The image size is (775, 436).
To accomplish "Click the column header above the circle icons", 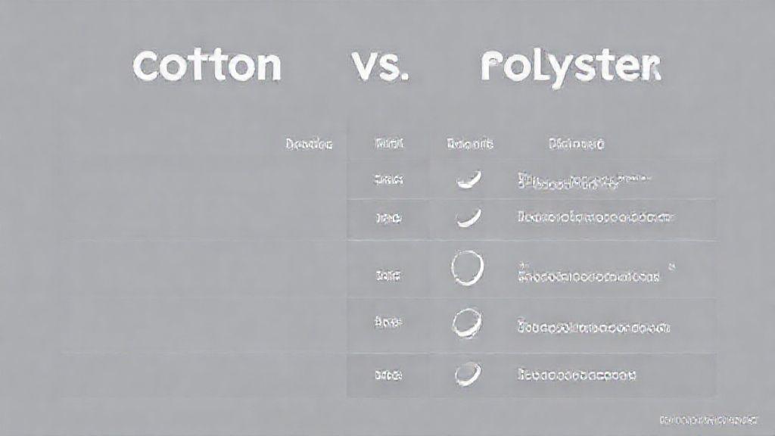I will (469, 143).
